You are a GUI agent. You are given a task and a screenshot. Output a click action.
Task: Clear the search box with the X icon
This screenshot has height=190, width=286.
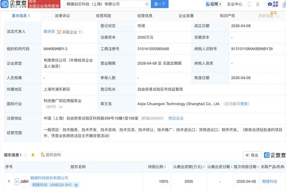pos(147,4)
